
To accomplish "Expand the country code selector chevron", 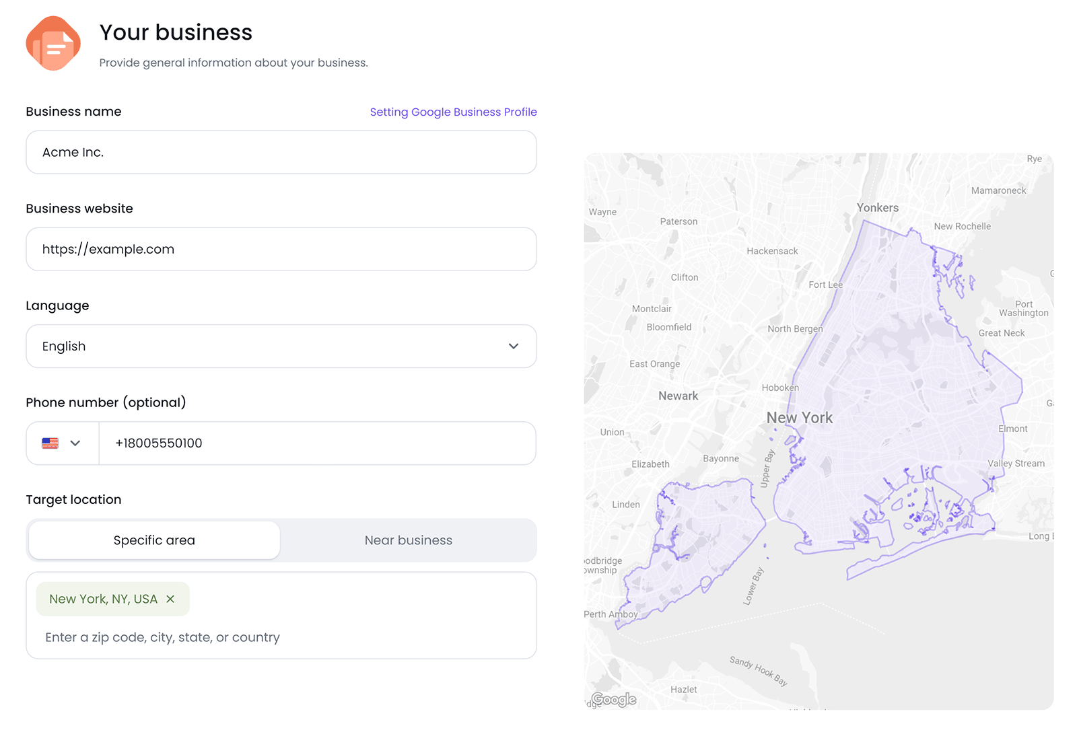I will 75,443.
